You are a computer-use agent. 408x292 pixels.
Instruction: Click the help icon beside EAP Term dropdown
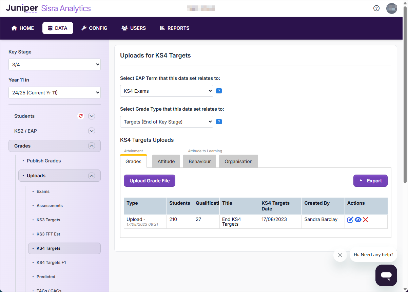[219, 91]
